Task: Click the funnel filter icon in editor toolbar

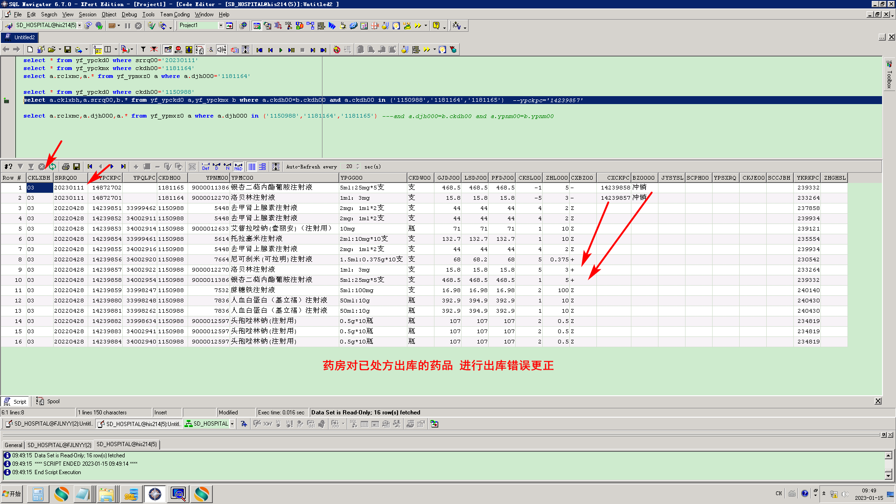Action: pos(143,49)
